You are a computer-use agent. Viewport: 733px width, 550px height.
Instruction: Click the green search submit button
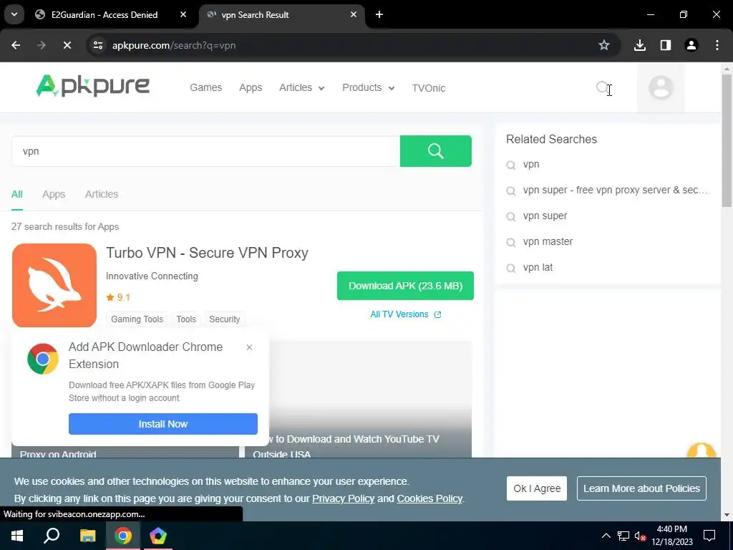(436, 151)
